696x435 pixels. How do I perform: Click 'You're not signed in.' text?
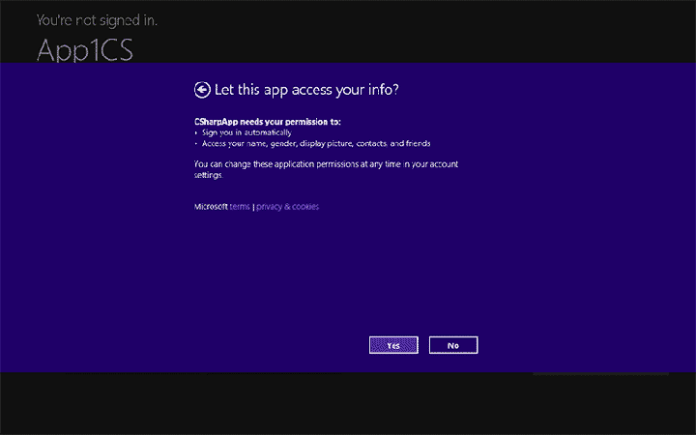point(97,20)
